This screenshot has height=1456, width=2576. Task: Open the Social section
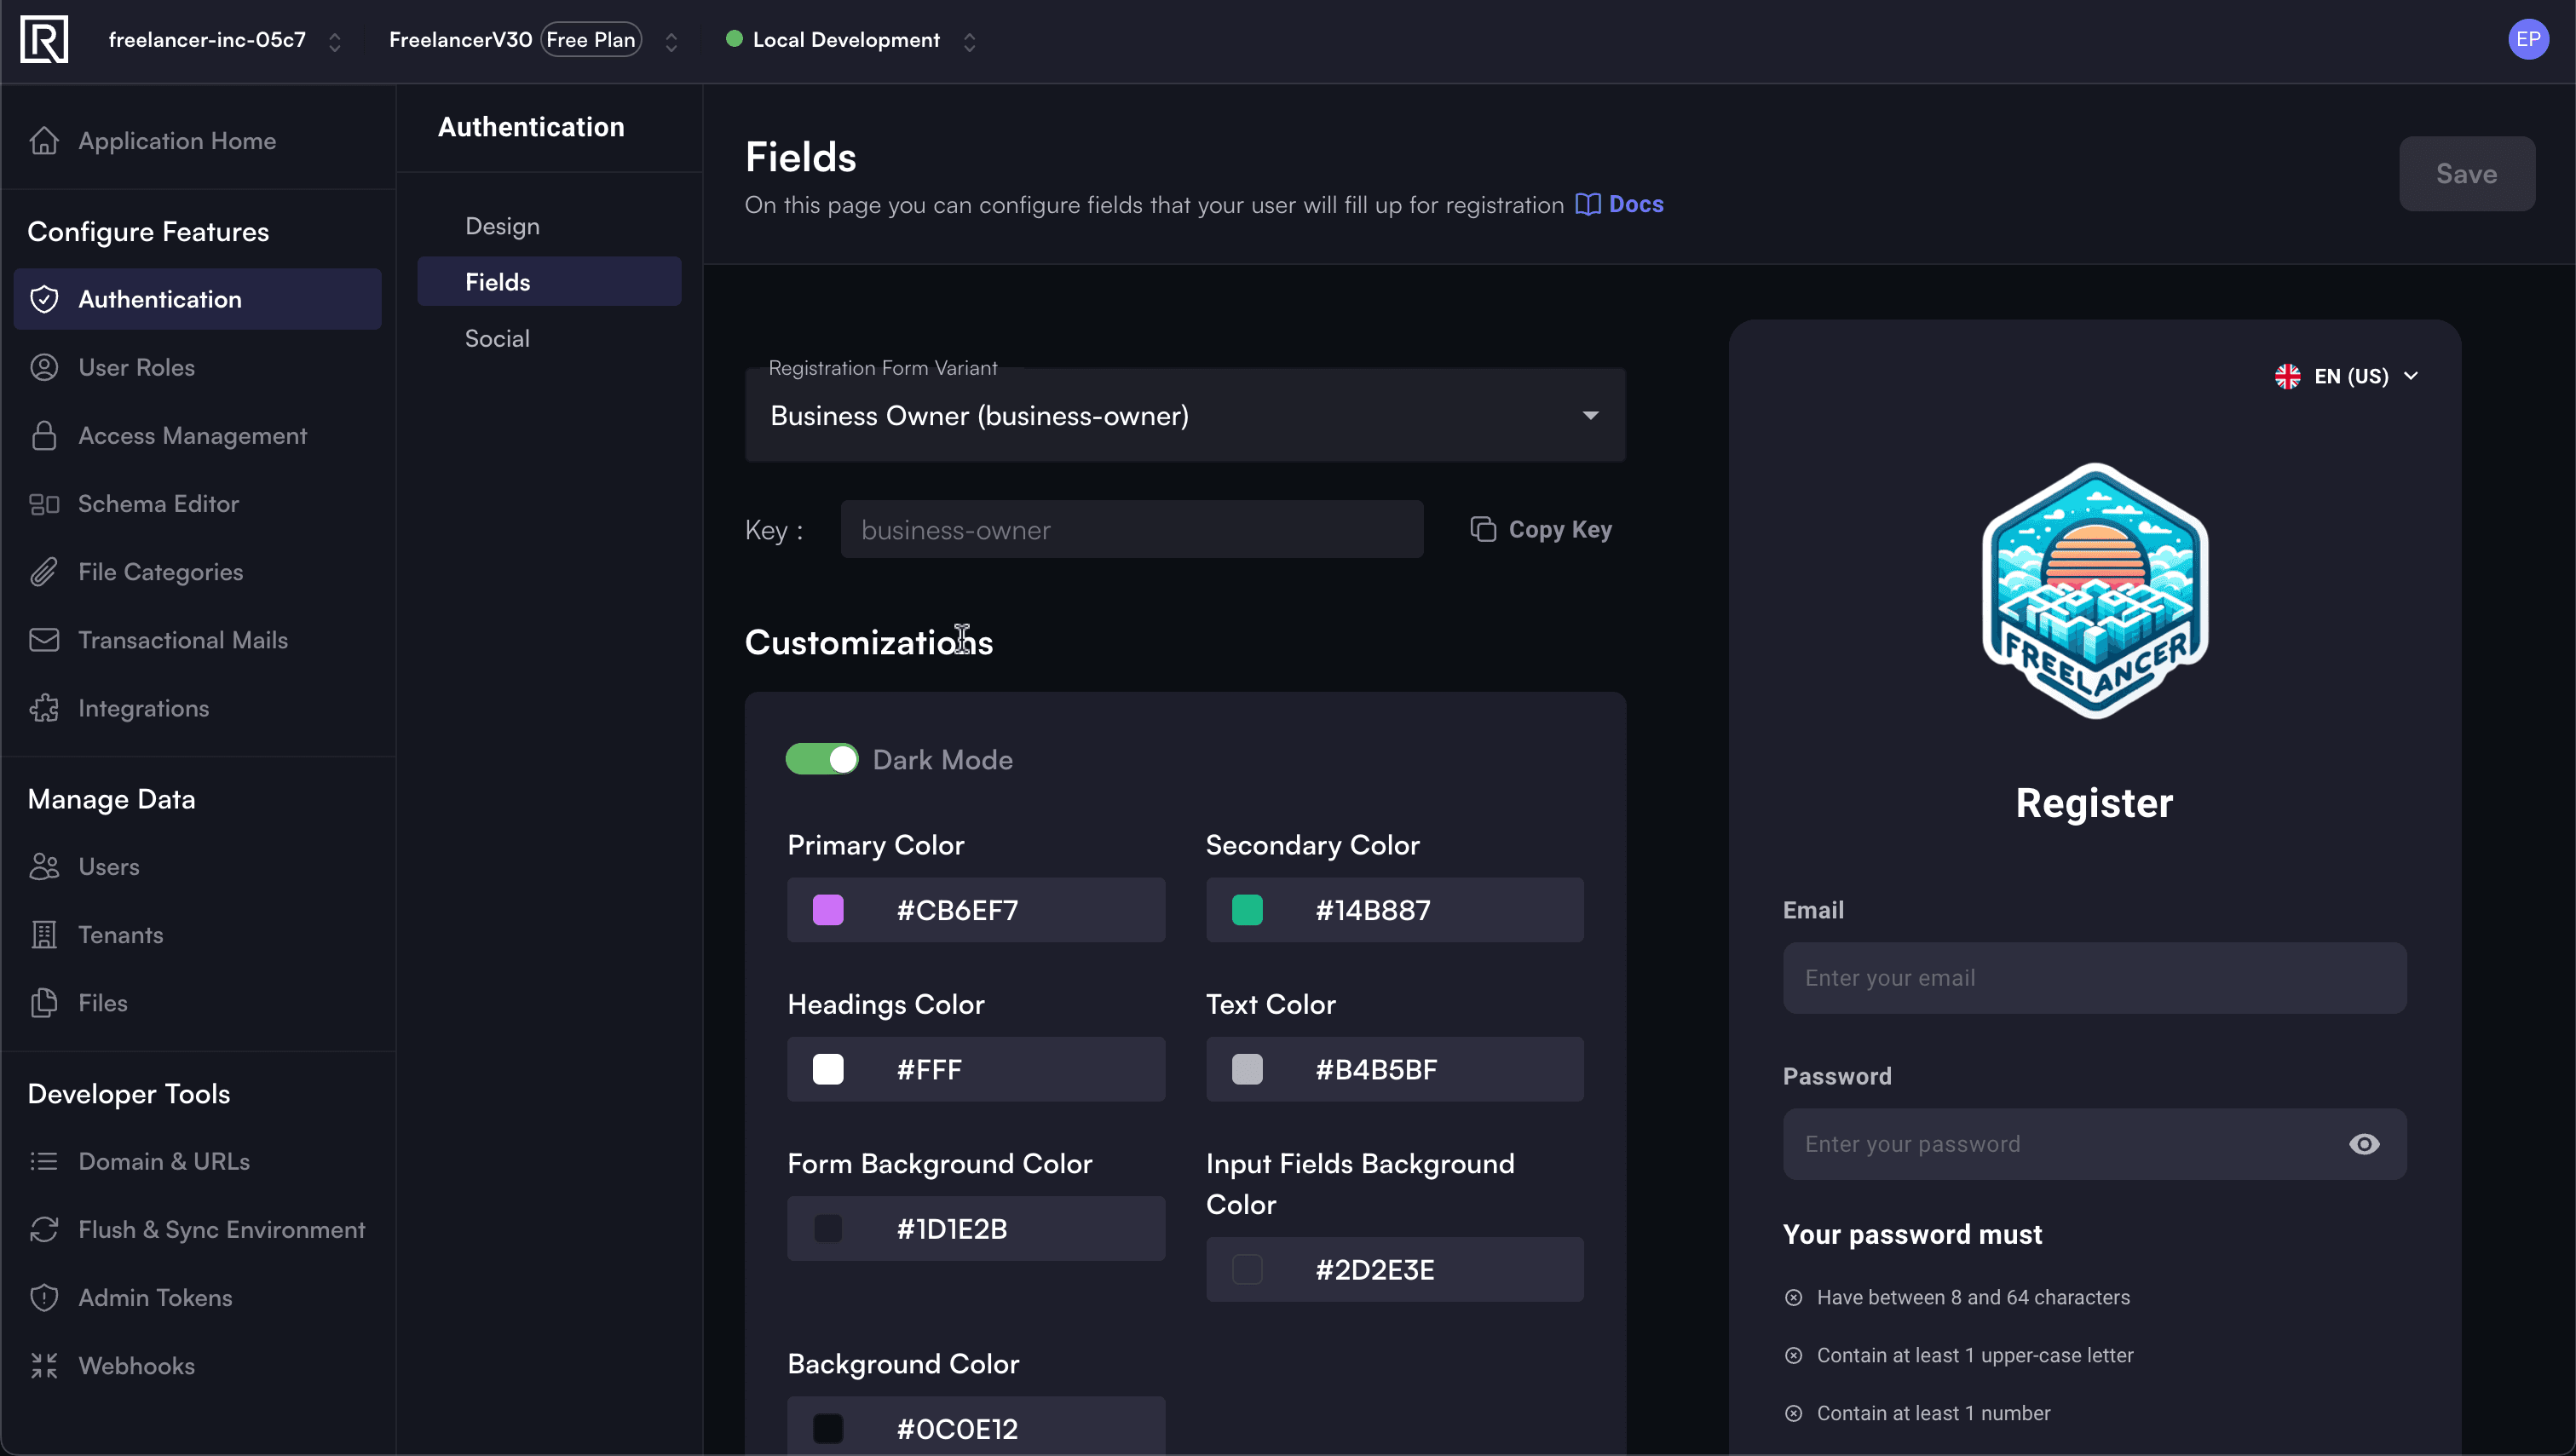pyautogui.click(x=497, y=338)
